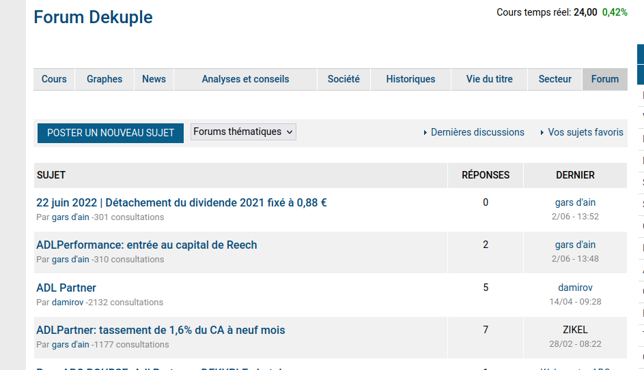Viewport: 644px width, 370px height.
Task: Click author gars d'ain under Reech topic
Action: click(x=70, y=260)
